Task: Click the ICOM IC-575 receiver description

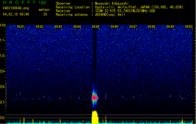Action: point(125,11)
